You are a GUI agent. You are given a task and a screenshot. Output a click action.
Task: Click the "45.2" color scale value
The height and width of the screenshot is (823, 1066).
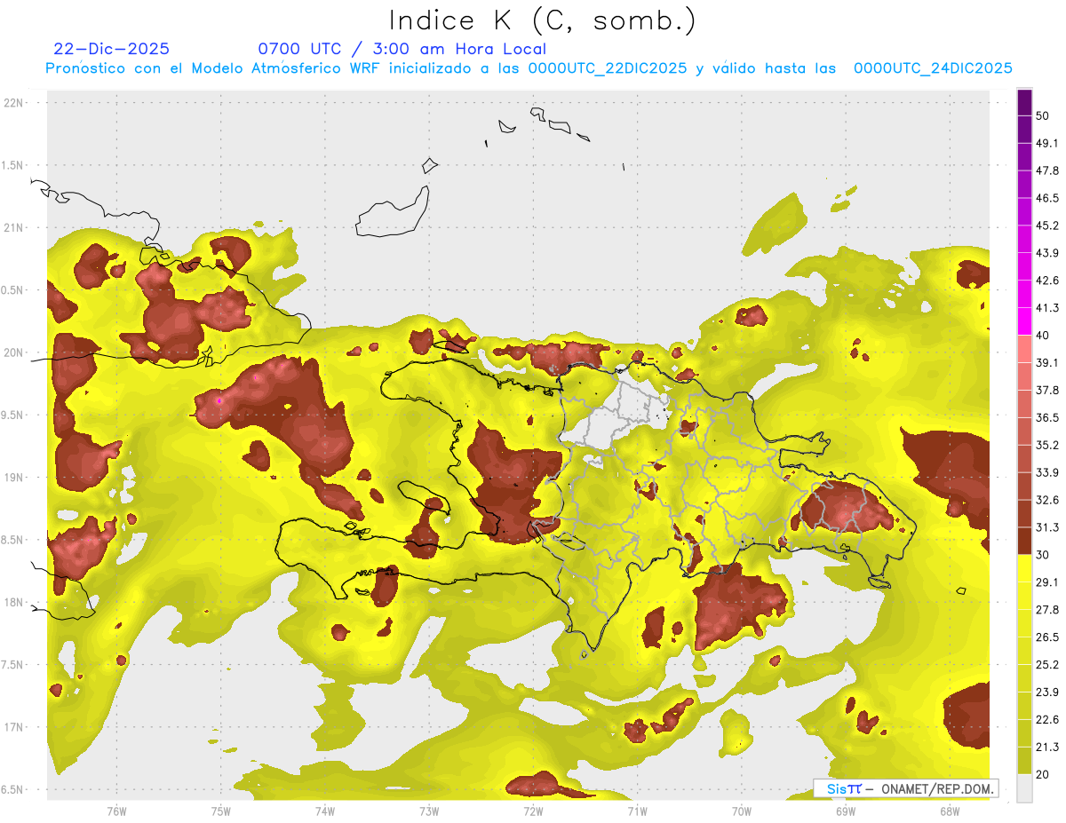coord(1047,226)
